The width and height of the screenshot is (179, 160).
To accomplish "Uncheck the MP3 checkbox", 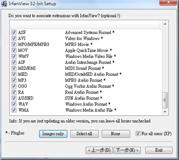I will point(14,80).
